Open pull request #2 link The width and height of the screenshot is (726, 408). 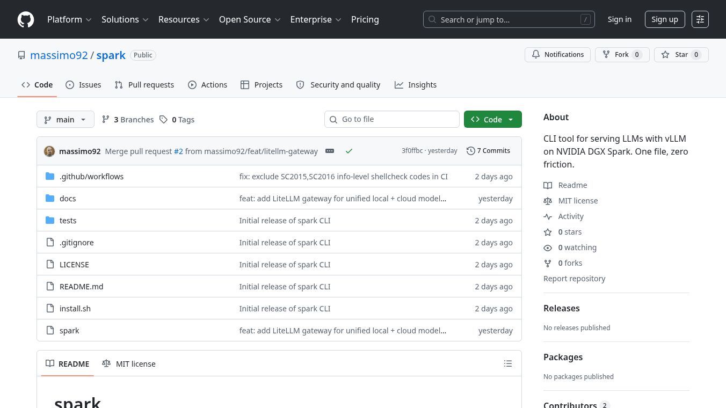[x=178, y=151]
